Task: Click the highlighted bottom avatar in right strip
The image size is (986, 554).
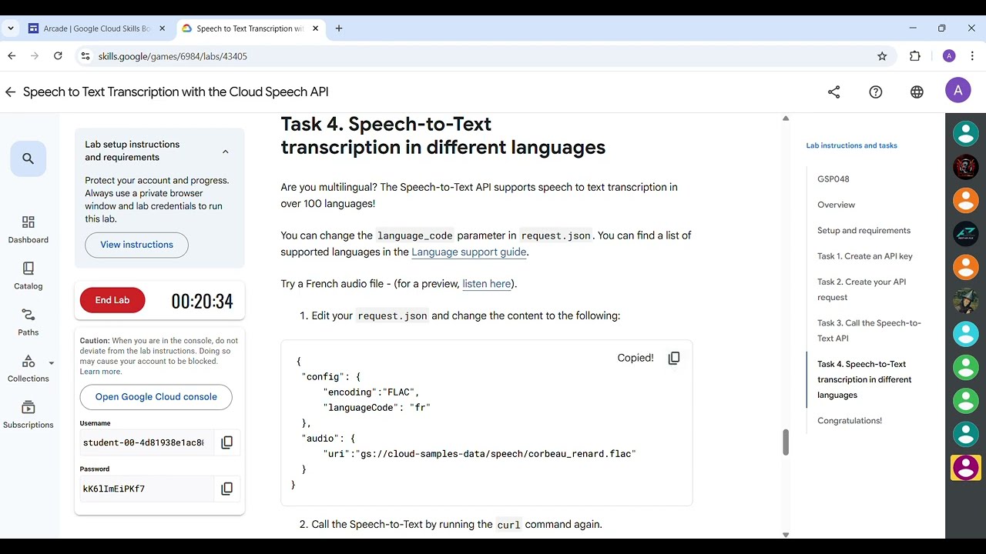Action: click(965, 467)
